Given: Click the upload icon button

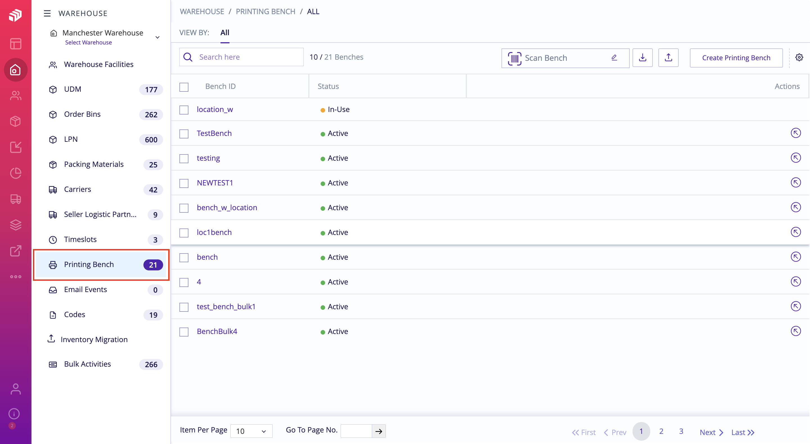Looking at the screenshot, I should click(x=668, y=58).
